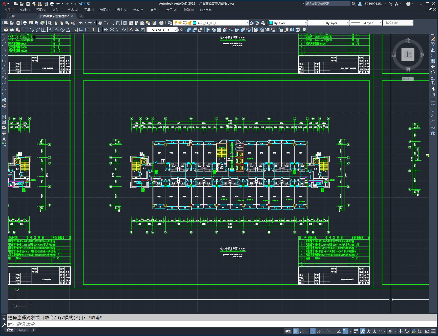Screen dimensions: 438x336
Task: Select the Hatch tool
Action: click(x=4, y=117)
